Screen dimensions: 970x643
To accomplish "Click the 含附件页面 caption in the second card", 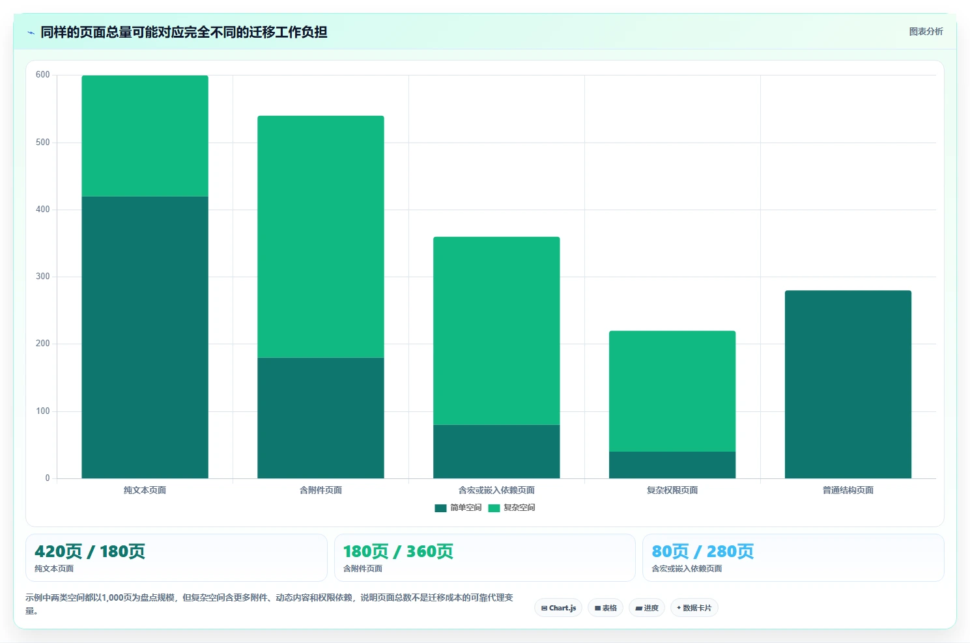I will tap(363, 569).
